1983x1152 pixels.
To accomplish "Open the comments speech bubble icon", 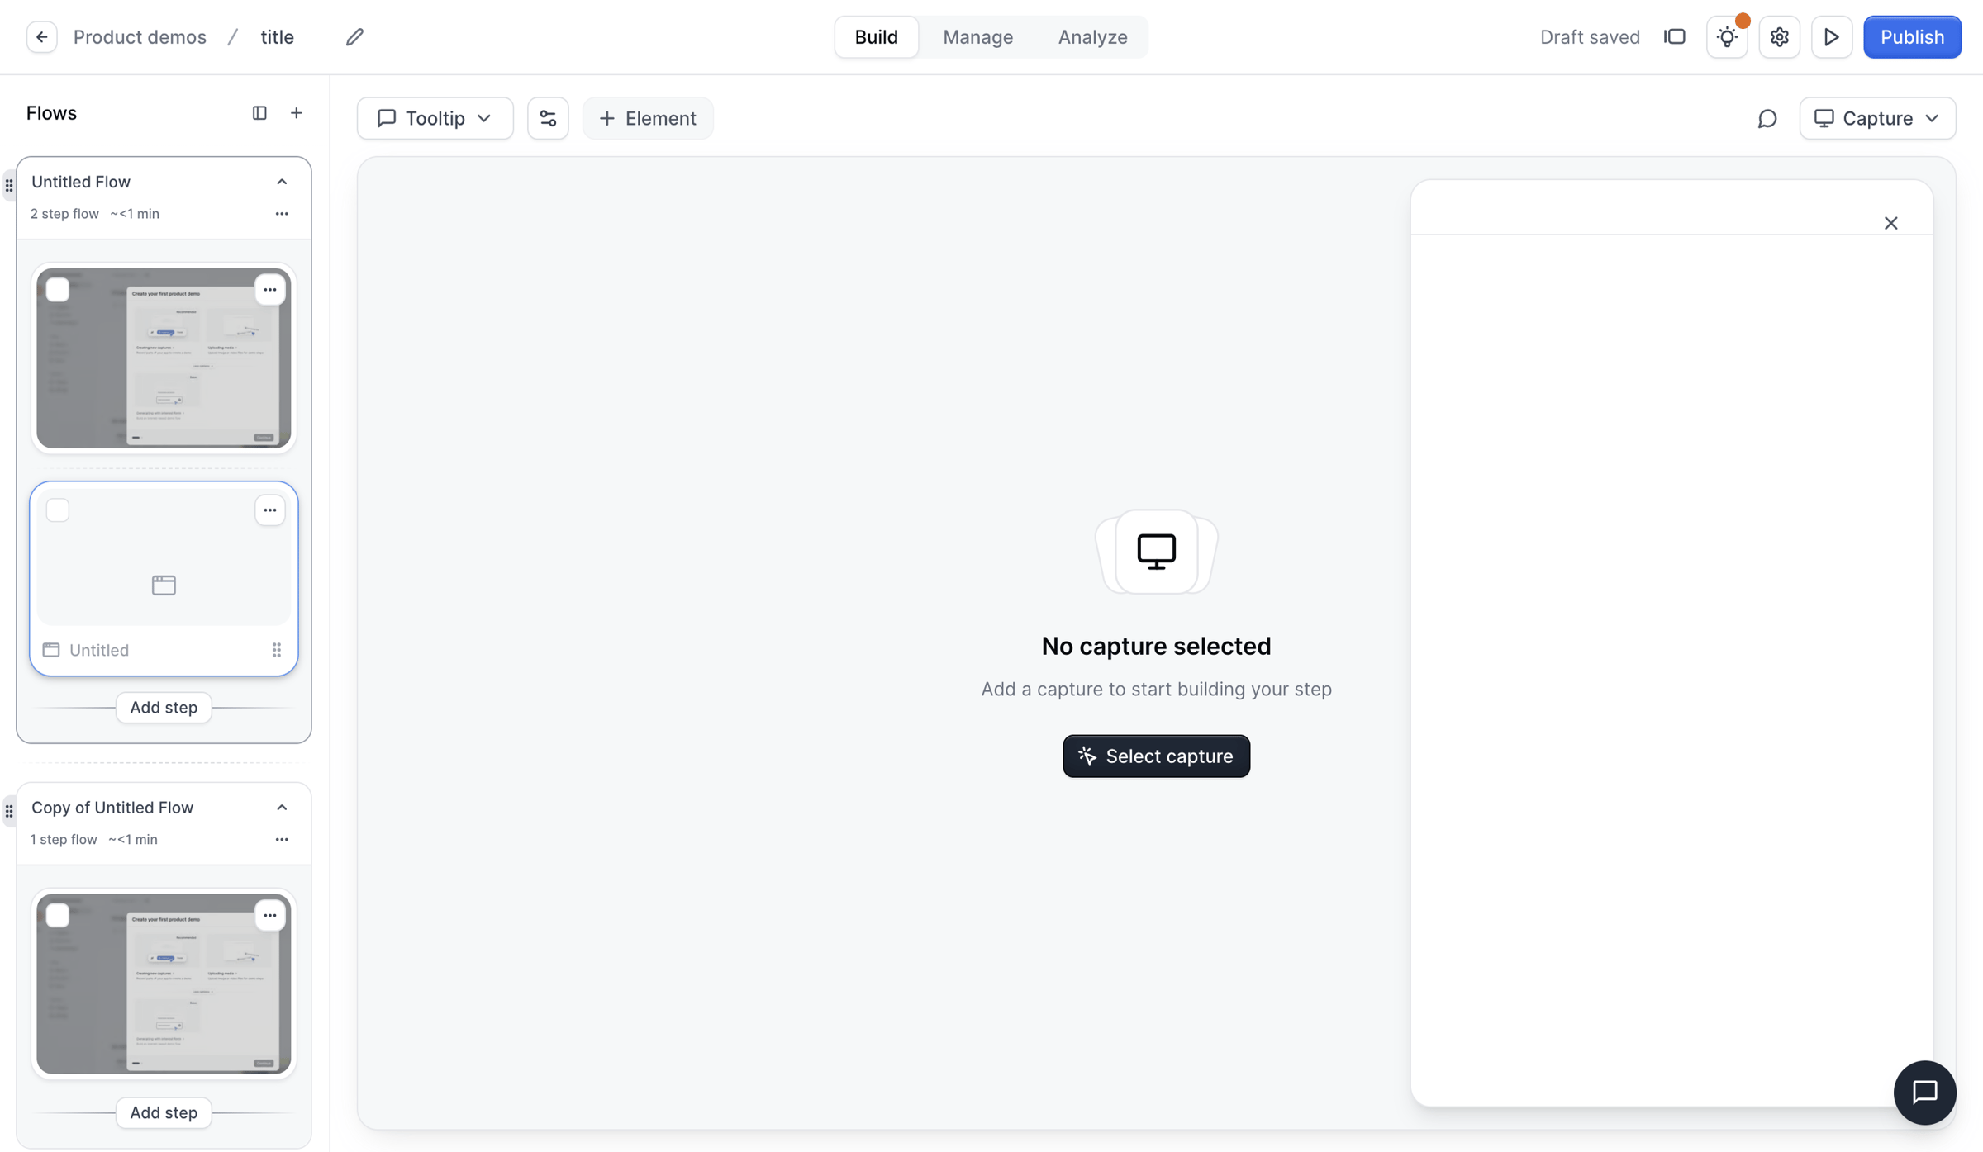I will tap(1767, 118).
